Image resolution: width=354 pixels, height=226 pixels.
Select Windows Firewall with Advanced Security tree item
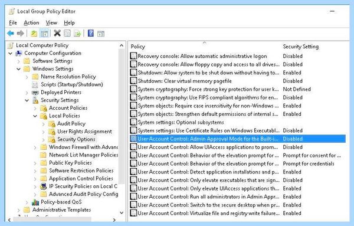(x=83, y=147)
